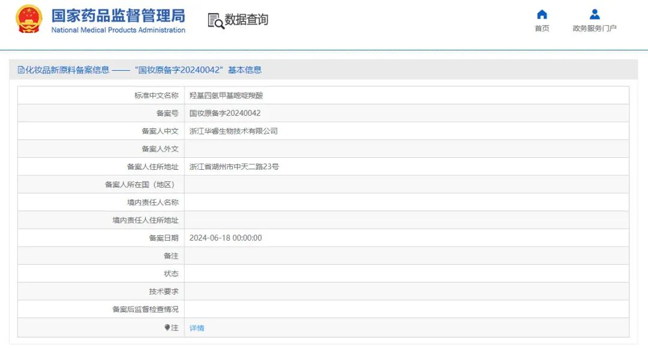Click the 备案人住所地址 label
648x348 pixels.
click(152, 167)
